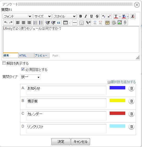Switch to the HTML tab
Viewport: 142px width, 147px height.
click(x=26, y=56)
